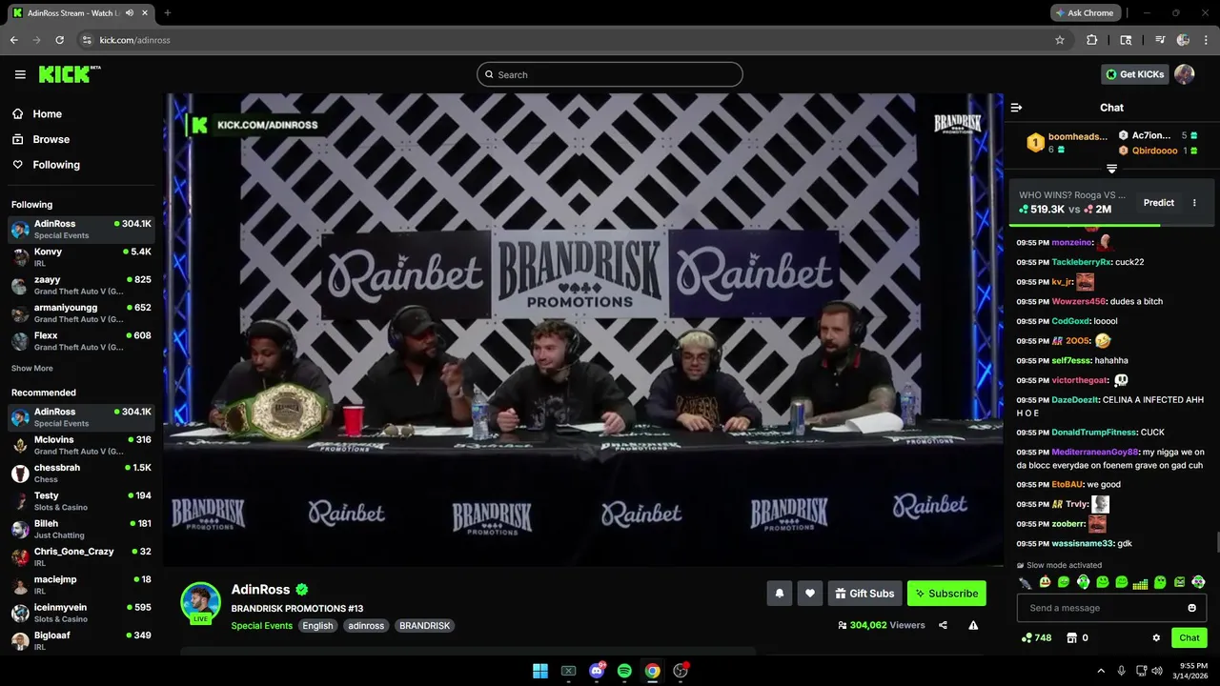
Task: Click Ask Chrome button
Action: click(x=1085, y=13)
